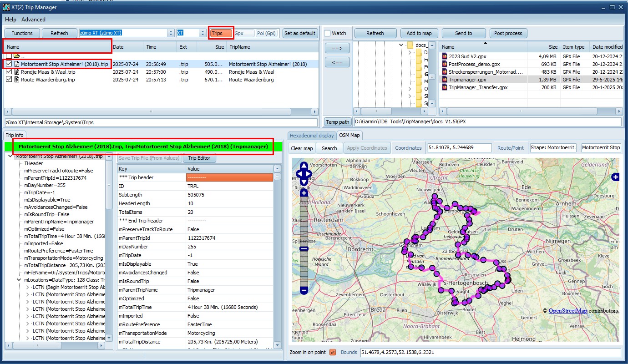Click the map zoom level slider handle
The image size is (628, 364).
coord(304,248)
